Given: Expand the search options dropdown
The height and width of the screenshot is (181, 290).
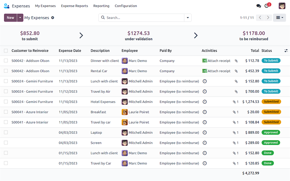Looking at the screenshot, I should pos(188,17).
